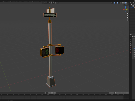Viewport: 135px width, 101px height.
Task: Switch to wireframe viewport shading
Action: (x=123, y=3)
